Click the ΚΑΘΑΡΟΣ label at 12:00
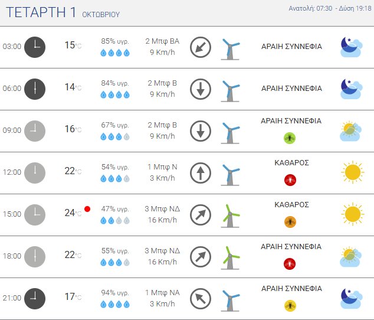Screen dimensions: 374x320 coord(291,162)
